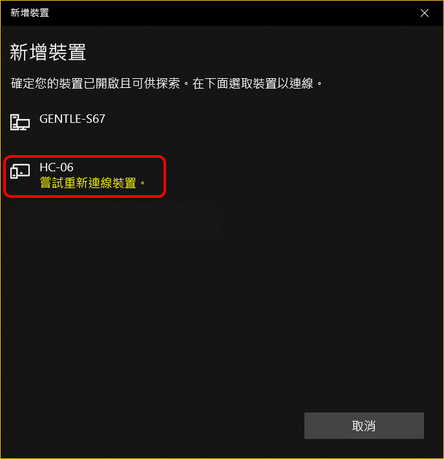The image size is (444, 459).
Task: Click the full stop ending the HC-06 status
Action: (143, 184)
